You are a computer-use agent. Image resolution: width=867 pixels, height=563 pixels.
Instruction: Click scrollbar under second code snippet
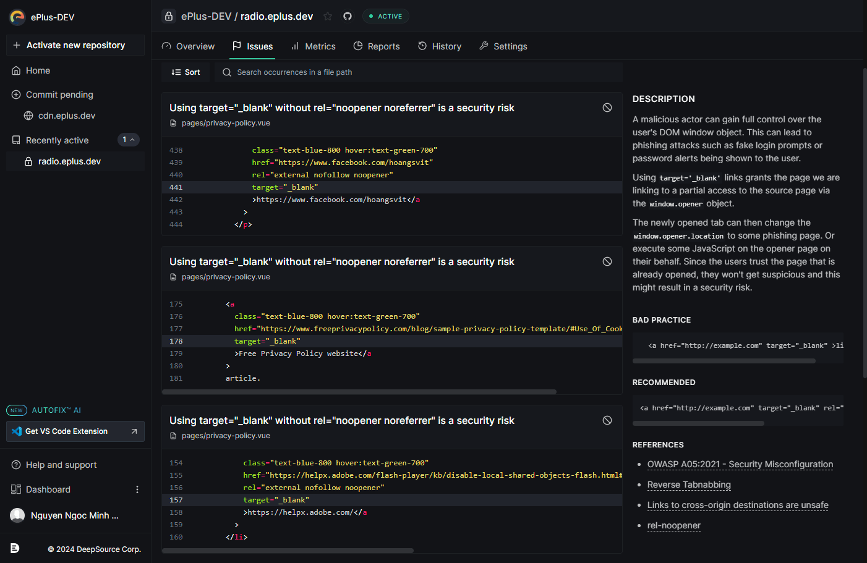[x=359, y=392]
